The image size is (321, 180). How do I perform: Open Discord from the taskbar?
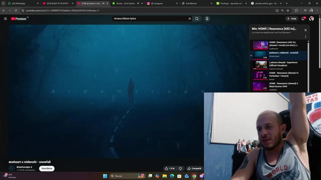pos(201,176)
